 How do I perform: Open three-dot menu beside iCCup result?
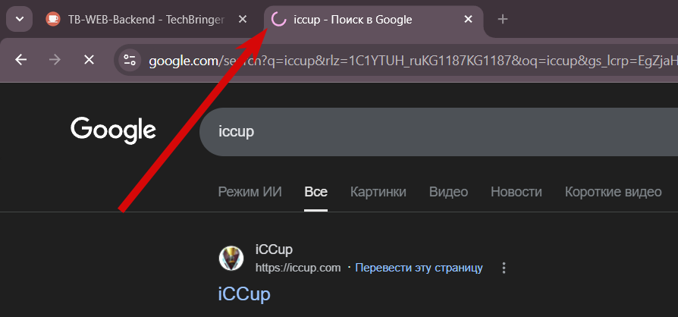(504, 268)
